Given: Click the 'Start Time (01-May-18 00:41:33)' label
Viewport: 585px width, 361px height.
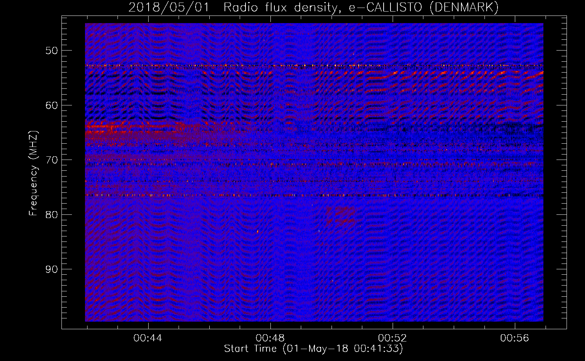Looking at the screenshot, I should [x=313, y=349].
